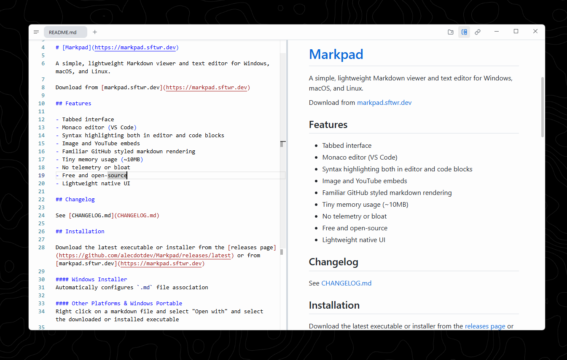Click the Markpad heading link on line 4
Screen dimensions: 567x360
tap(76, 47)
